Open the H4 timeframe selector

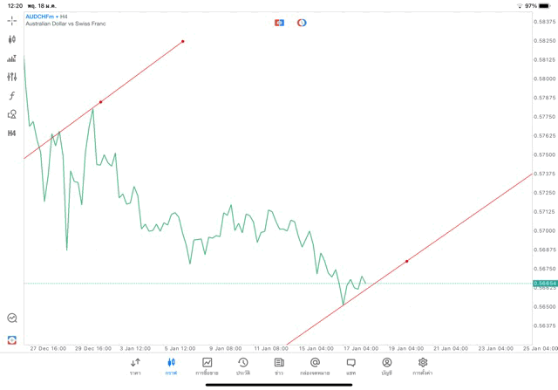[12, 133]
